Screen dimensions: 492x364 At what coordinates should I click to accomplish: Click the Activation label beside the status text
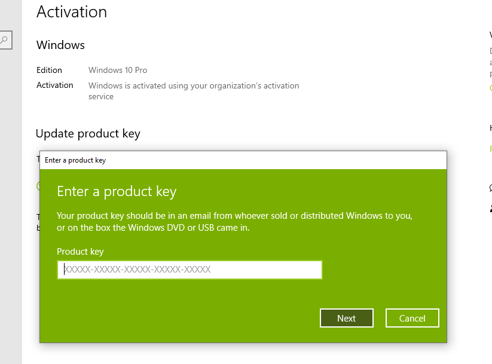click(x=55, y=85)
